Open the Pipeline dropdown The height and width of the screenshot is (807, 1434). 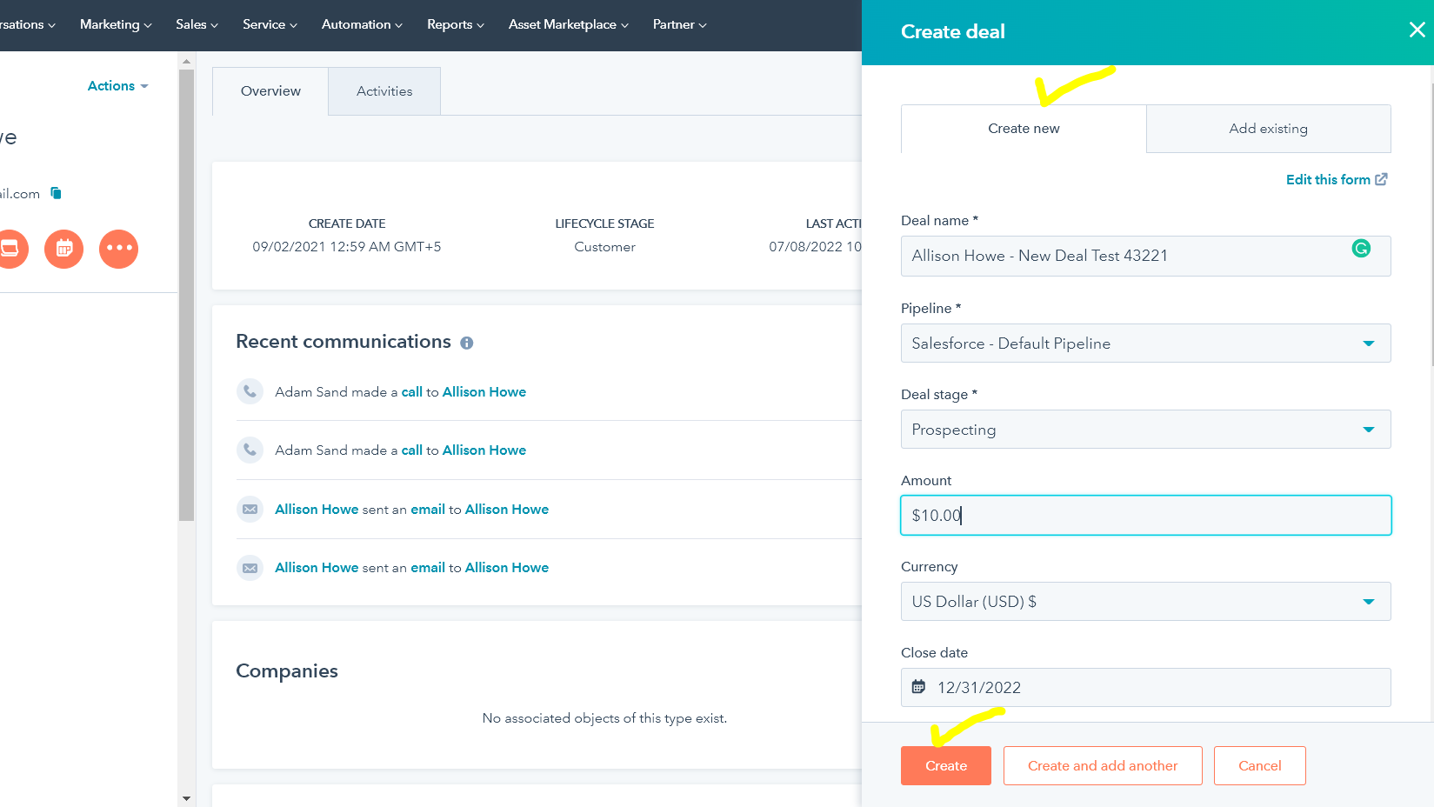pyautogui.click(x=1368, y=343)
